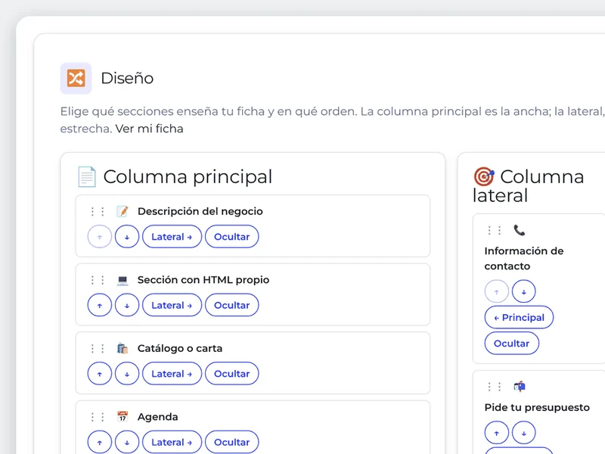
Task: Move 'Agenda' section down
Action: 127,443
